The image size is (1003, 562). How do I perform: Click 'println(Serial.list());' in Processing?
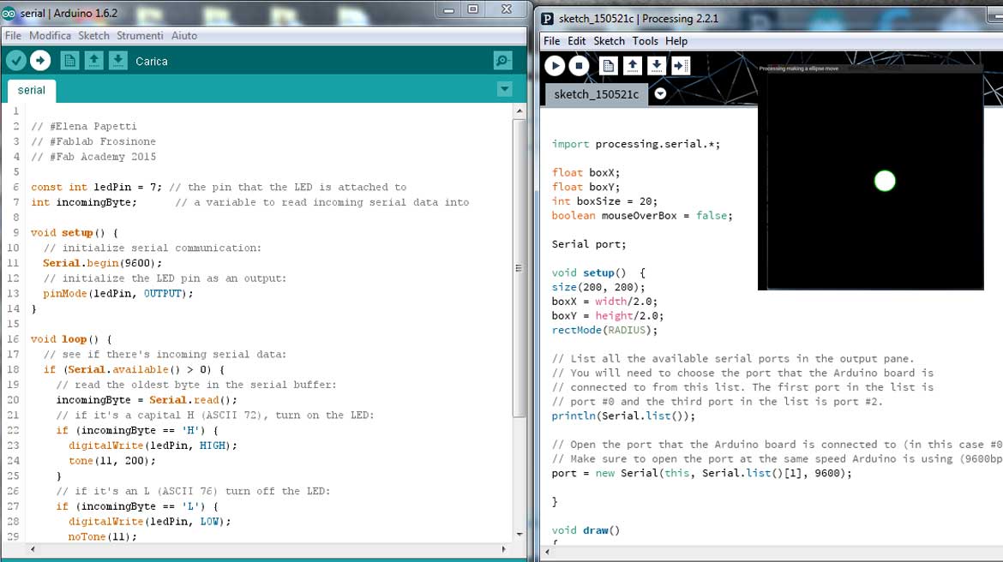coord(623,416)
